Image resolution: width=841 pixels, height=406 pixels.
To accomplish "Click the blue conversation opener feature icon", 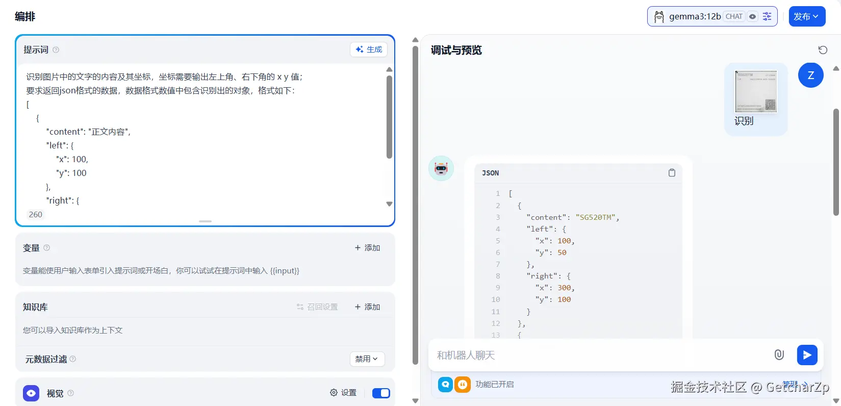I will pyautogui.click(x=446, y=384).
